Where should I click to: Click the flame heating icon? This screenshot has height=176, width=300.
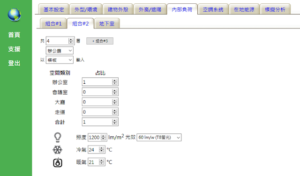(x=58, y=162)
